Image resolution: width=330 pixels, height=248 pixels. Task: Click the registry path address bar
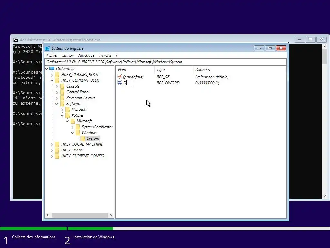166,62
